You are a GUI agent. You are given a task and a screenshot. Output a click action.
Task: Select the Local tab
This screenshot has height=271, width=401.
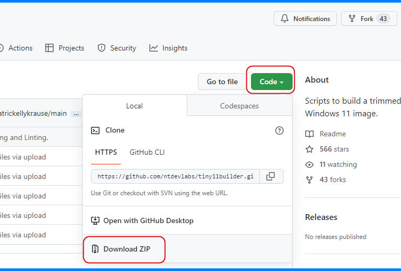(134, 106)
